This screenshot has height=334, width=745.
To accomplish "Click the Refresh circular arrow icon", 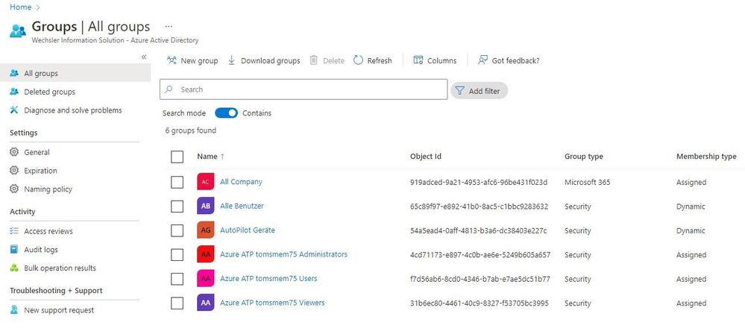I will tap(358, 60).
